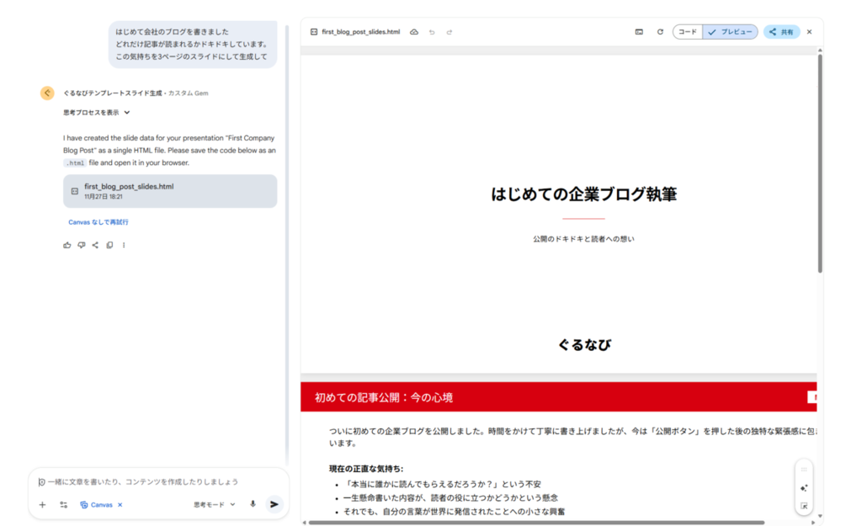Open the console icon in canvas toolbar
862x526 pixels.
639,32
